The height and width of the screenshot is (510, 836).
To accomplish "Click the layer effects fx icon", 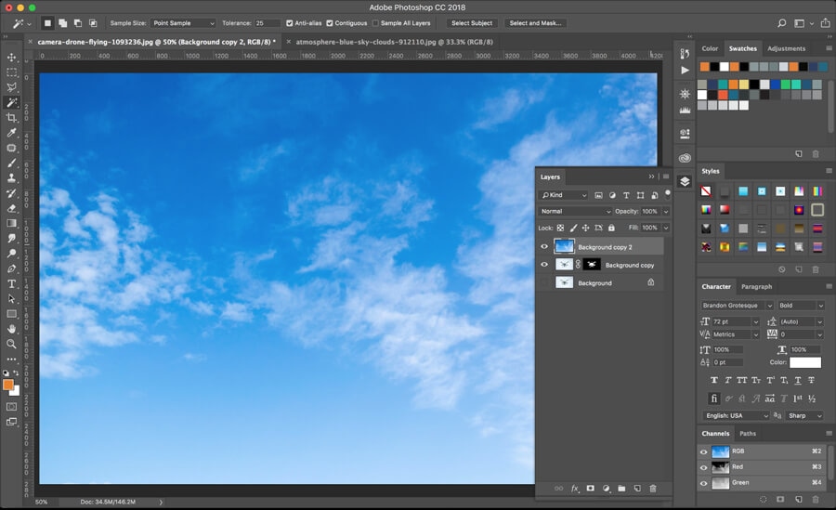I will [x=575, y=488].
